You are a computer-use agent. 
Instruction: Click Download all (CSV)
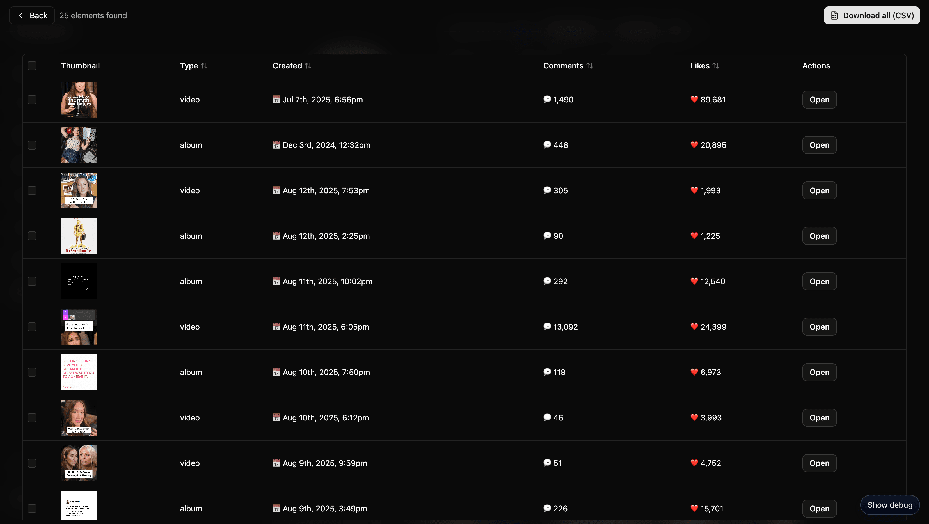pyautogui.click(x=872, y=15)
